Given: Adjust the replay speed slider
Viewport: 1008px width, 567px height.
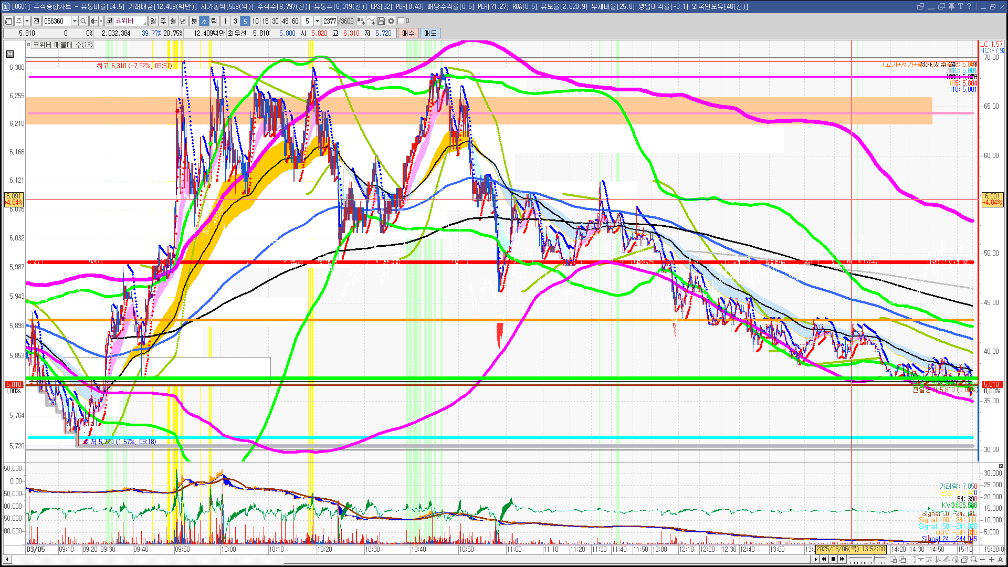Looking at the screenshot, I should pyautogui.click(x=874, y=559).
